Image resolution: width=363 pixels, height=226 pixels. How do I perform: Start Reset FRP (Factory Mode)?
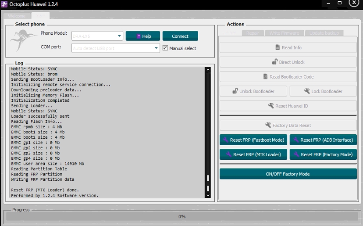tap(323, 154)
